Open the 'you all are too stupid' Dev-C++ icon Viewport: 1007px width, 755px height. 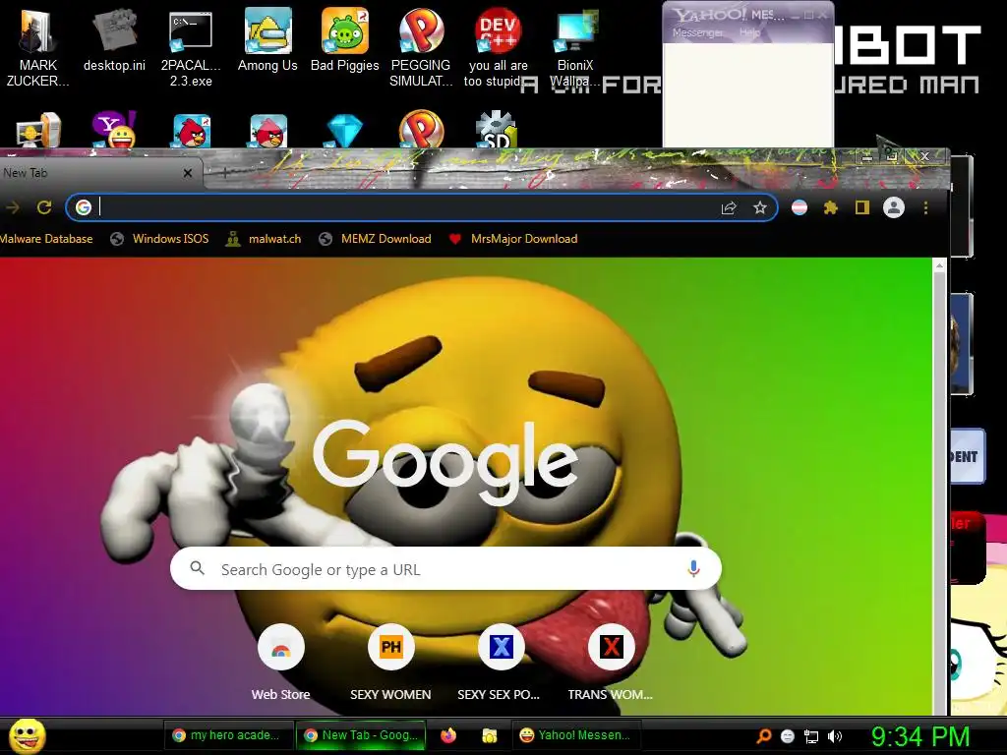[x=498, y=46]
